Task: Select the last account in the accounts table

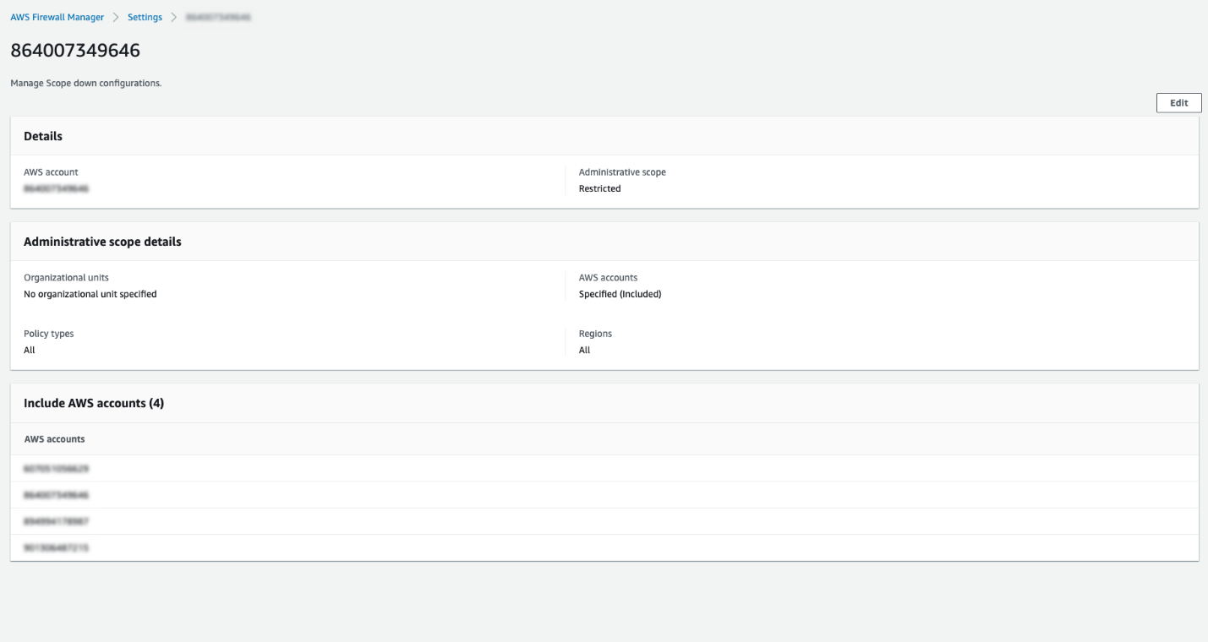Action: [54, 547]
